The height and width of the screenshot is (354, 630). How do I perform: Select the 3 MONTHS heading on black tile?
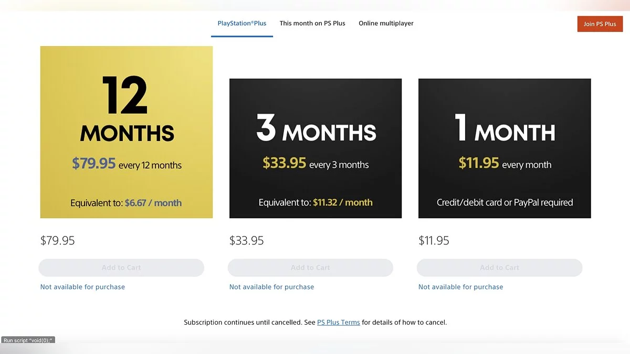316,130
